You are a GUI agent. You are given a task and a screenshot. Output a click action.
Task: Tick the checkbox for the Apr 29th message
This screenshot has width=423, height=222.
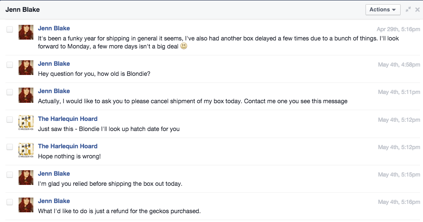(10, 29)
